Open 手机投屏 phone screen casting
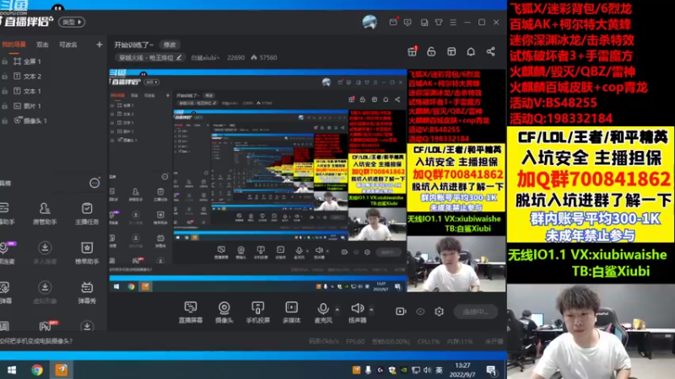This screenshot has height=379, width=675. [258, 312]
